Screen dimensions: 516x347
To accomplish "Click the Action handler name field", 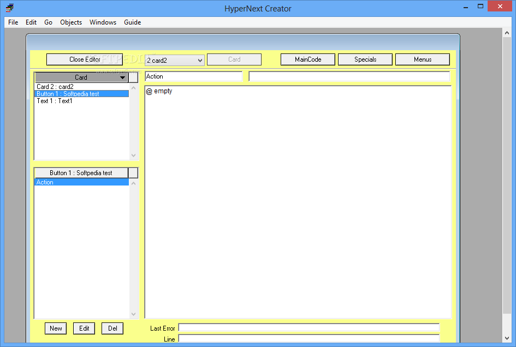I will point(193,76).
